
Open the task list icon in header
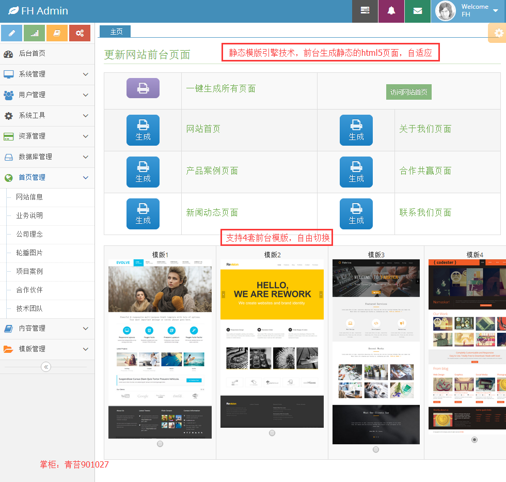pos(365,11)
